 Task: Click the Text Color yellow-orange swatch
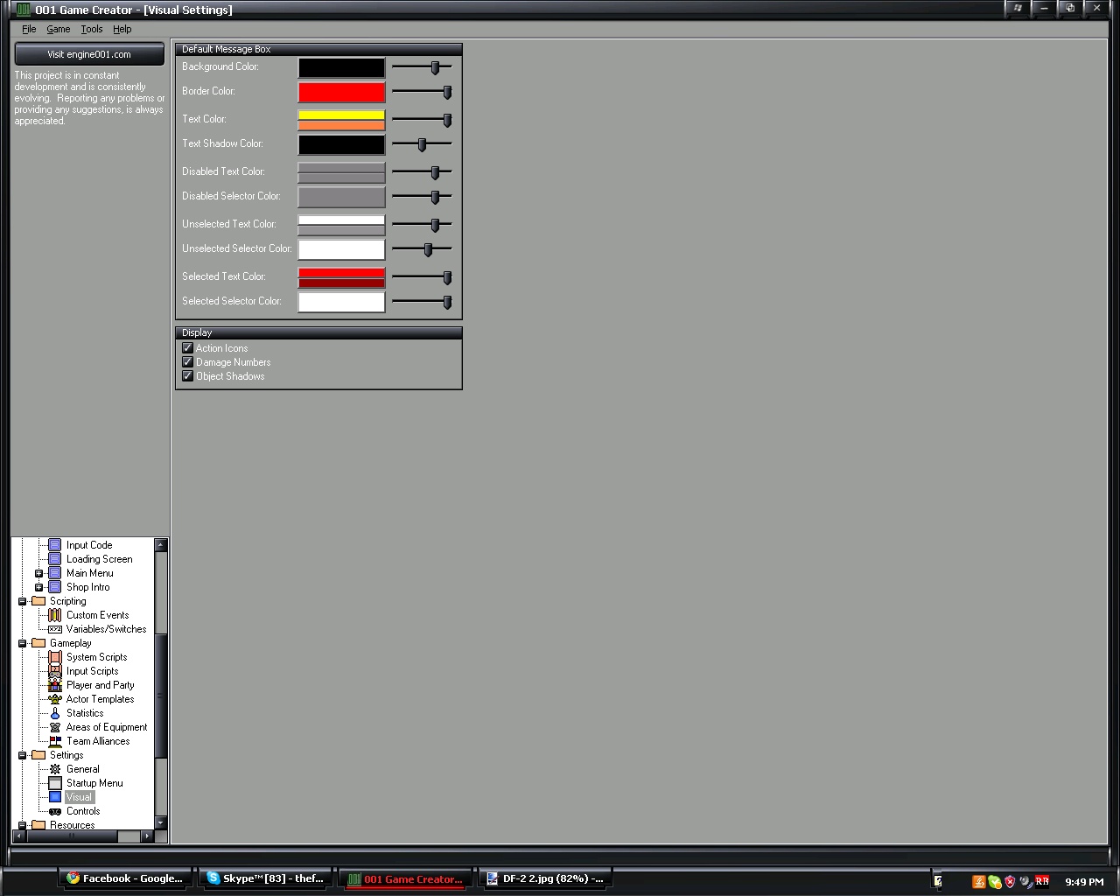coord(341,120)
